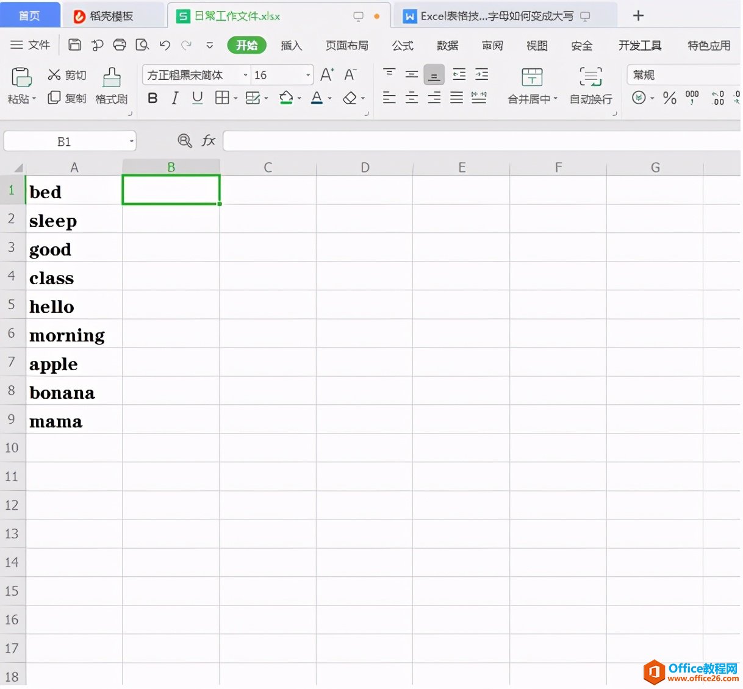Viewport: 743px width, 689px height.
Task: Switch to the 公式 ribbon tab
Action: click(403, 45)
